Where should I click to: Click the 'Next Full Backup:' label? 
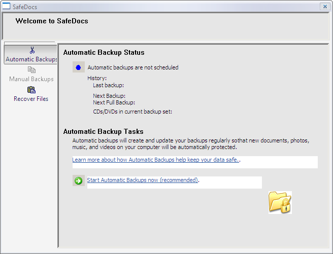click(x=114, y=102)
